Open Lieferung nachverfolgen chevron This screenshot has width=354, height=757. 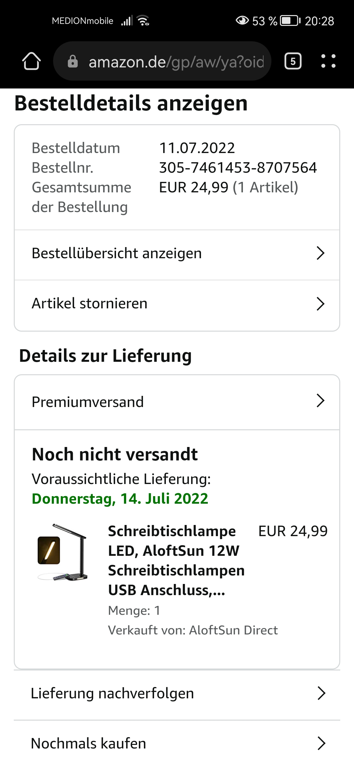pos(321,693)
